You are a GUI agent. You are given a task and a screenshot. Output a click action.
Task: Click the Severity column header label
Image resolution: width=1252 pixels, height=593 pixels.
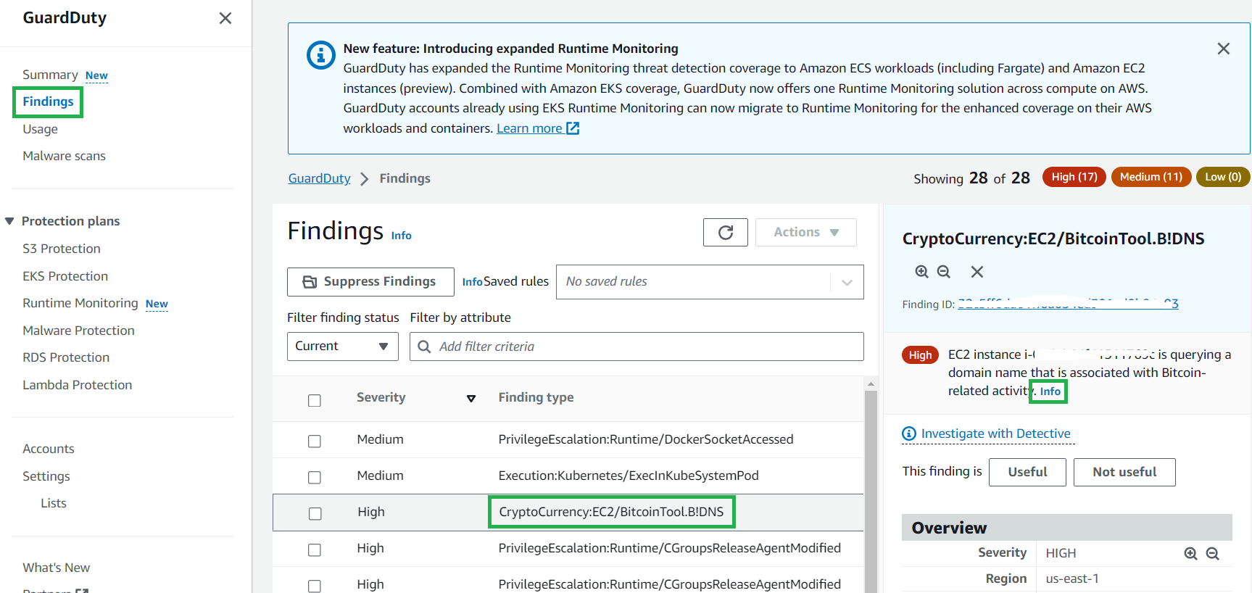381,397
